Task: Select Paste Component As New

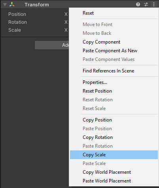Action: pyautogui.click(x=114, y=51)
